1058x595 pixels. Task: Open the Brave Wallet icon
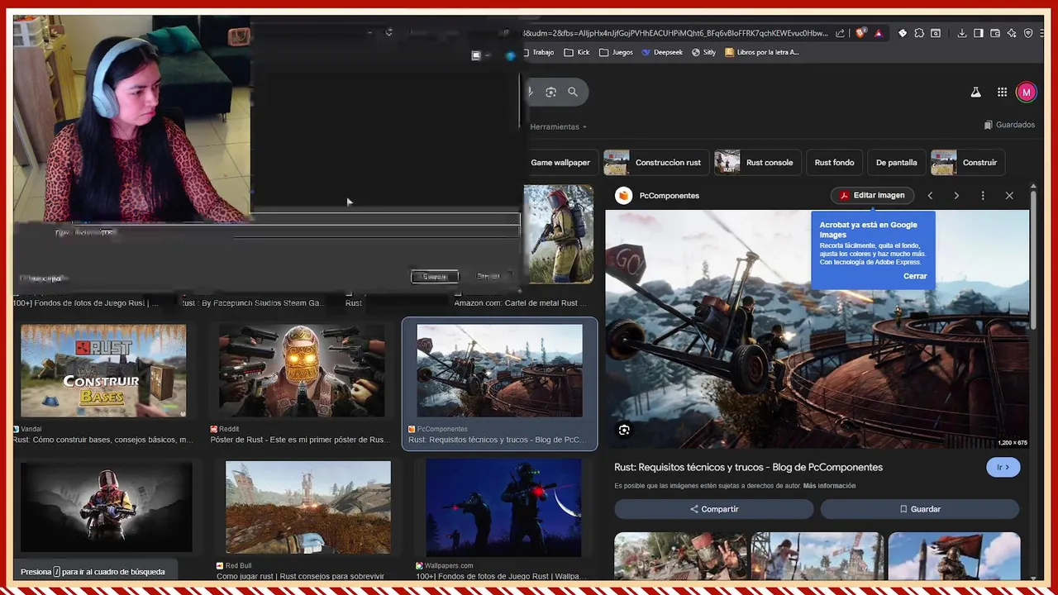point(995,33)
